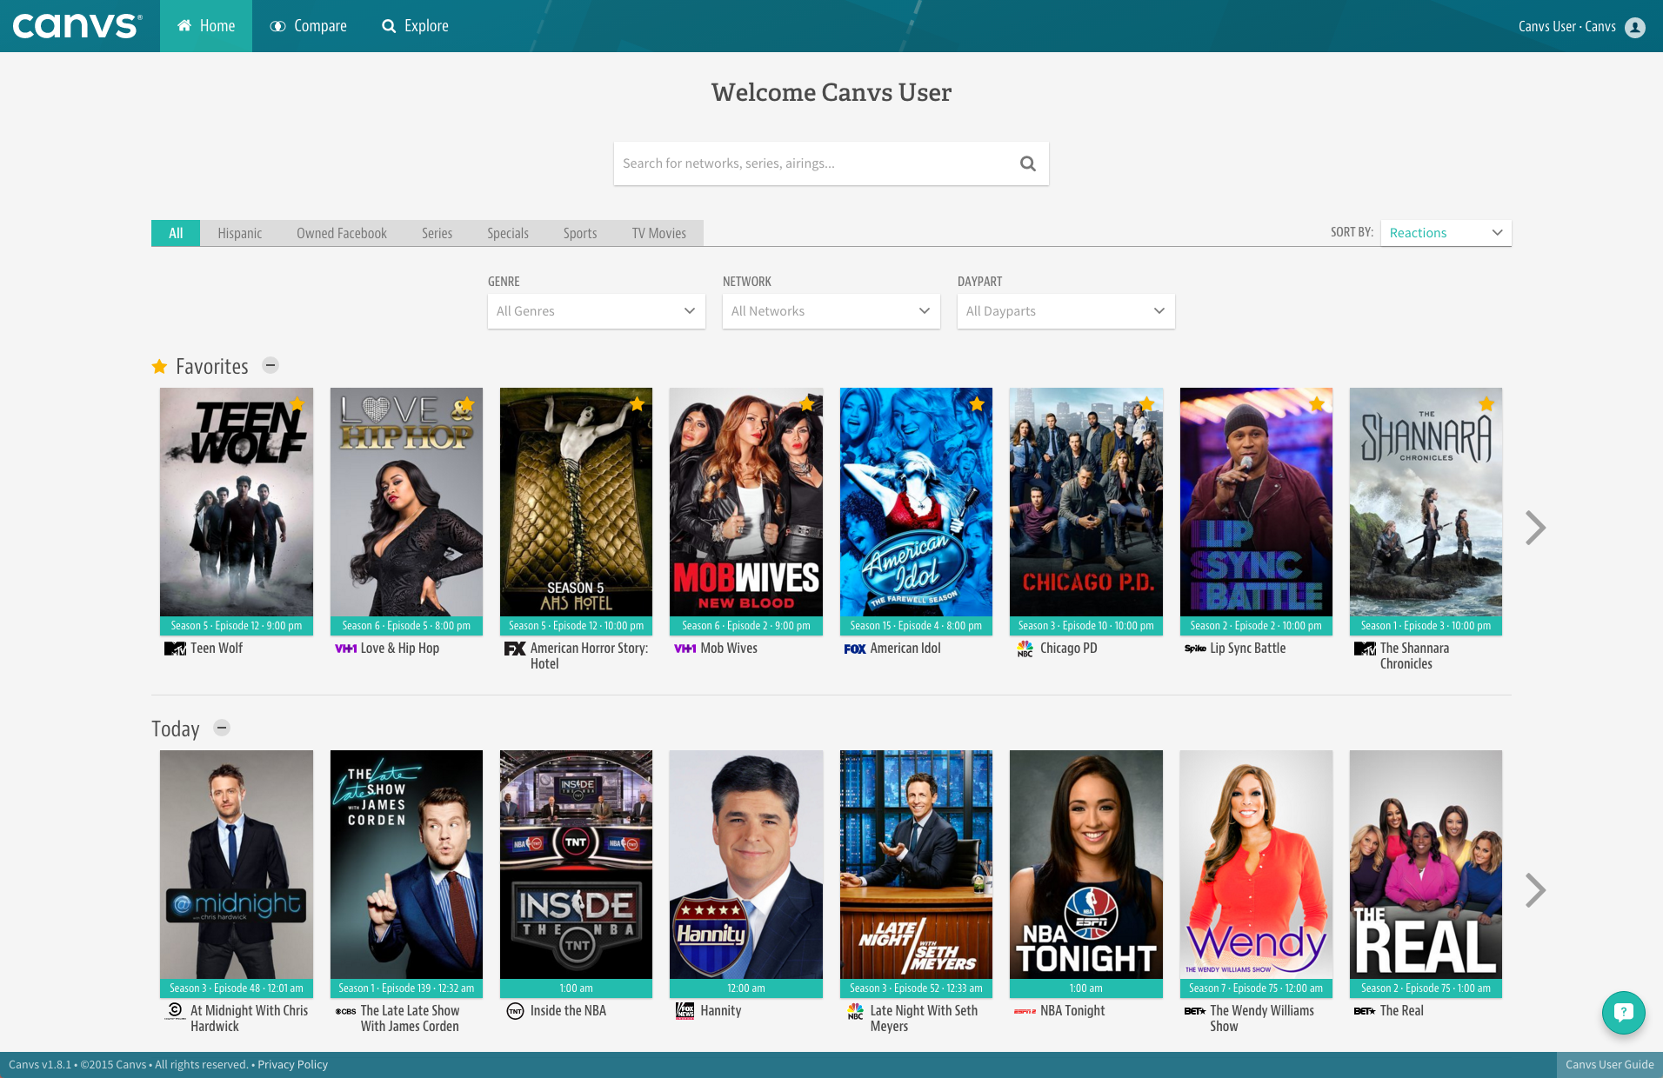Open the Privacy Policy link

tap(292, 1065)
